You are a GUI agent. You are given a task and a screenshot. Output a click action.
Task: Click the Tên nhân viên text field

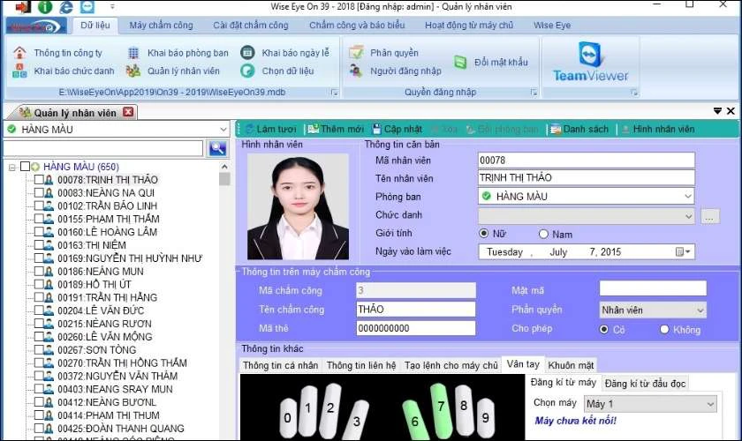click(x=585, y=178)
